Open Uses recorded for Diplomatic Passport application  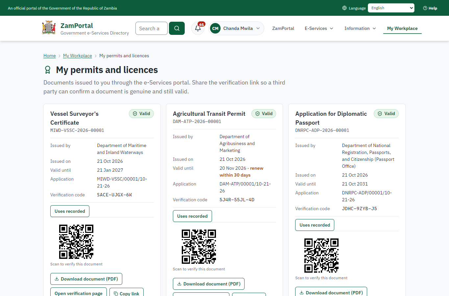(315, 225)
